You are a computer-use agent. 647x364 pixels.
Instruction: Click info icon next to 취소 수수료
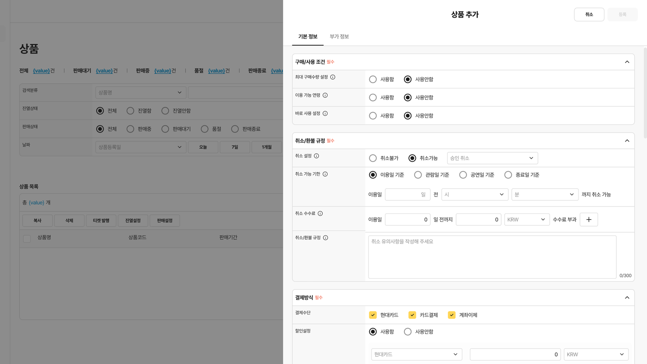pyautogui.click(x=320, y=214)
